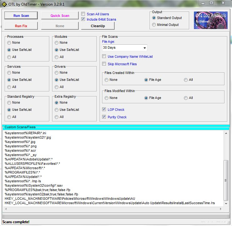Screen dimensions: 232x226
Task: Click the %APPDATA%\Adobe\Update\*.* line
Action: tap(28, 159)
